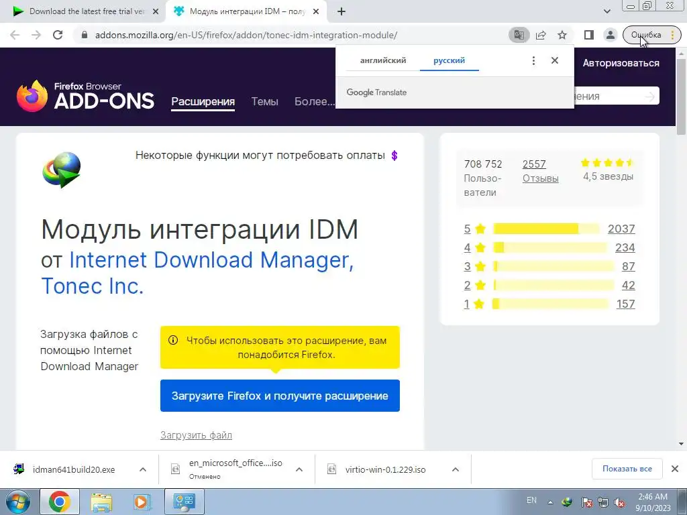The height and width of the screenshot is (515, 687).
Task: Click the EN language indicator
Action: tap(531, 500)
